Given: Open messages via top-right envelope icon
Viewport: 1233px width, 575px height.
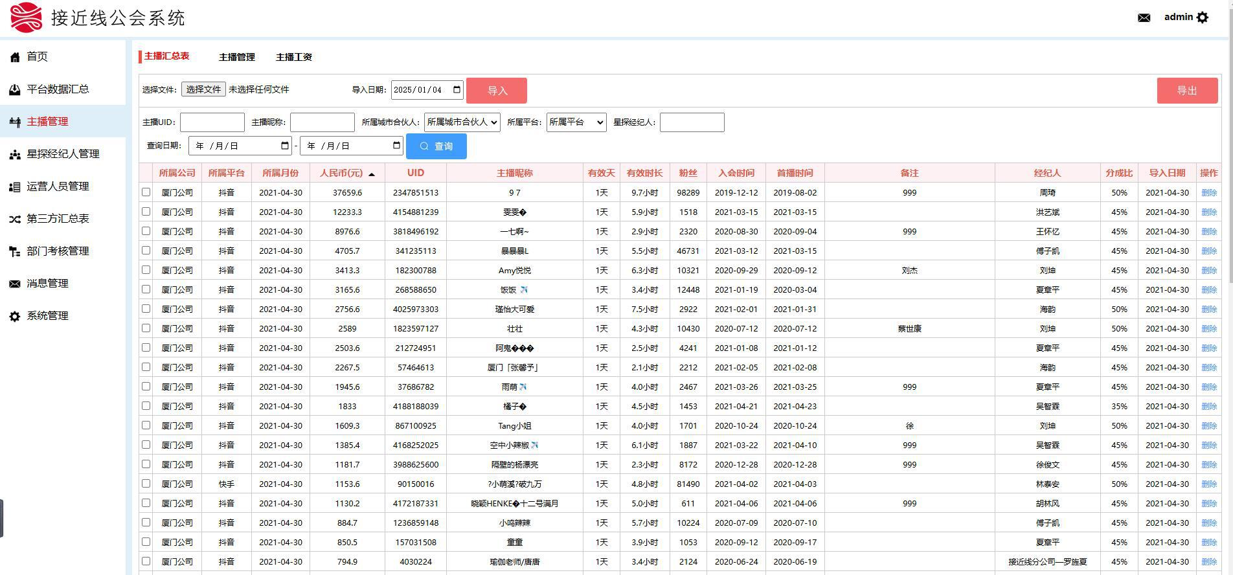Looking at the screenshot, I should point(1144,17).
